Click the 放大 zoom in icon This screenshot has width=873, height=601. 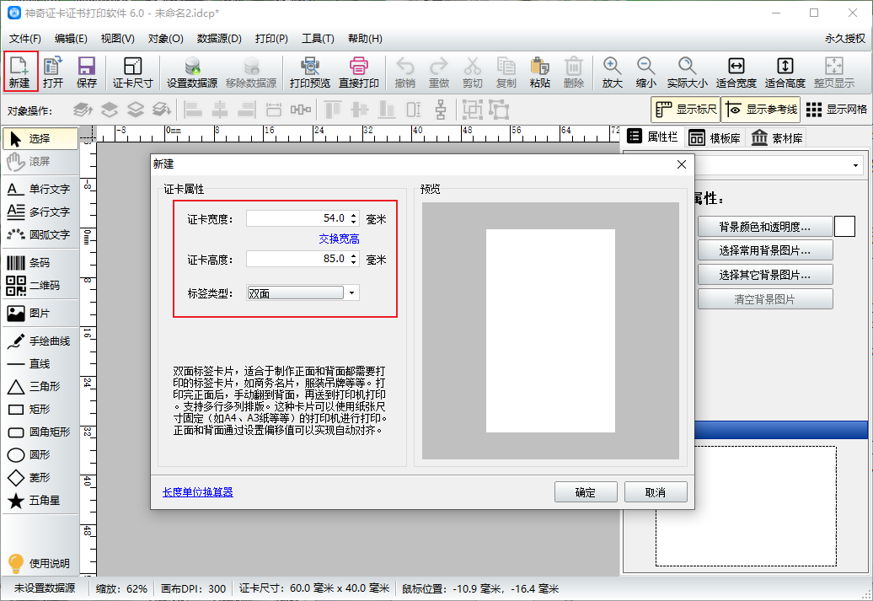click(x=612, y=72)
